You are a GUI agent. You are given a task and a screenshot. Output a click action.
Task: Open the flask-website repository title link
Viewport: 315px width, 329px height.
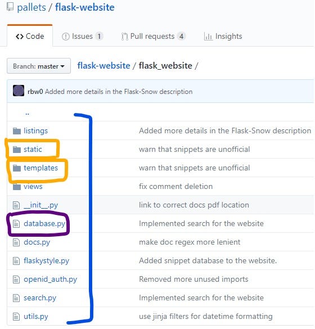coord(85,7)
